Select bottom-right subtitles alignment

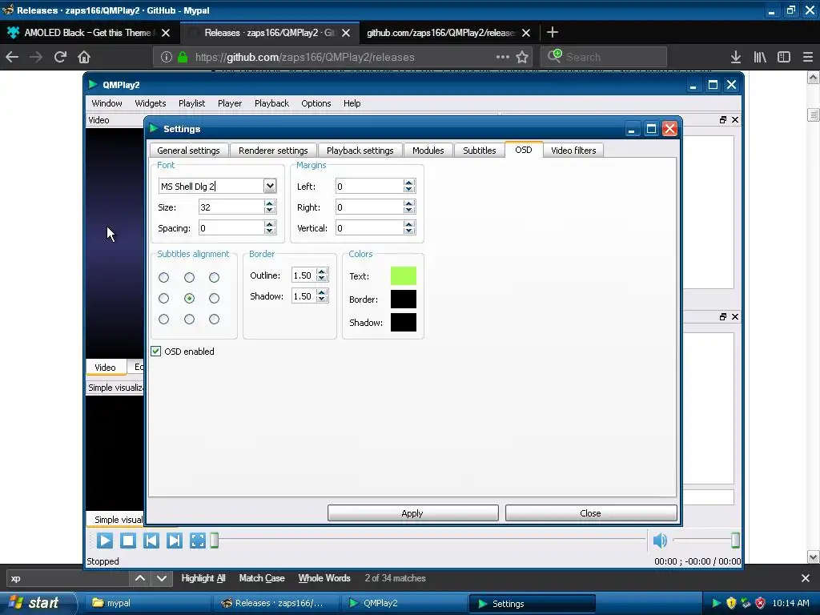coord(214,319)
